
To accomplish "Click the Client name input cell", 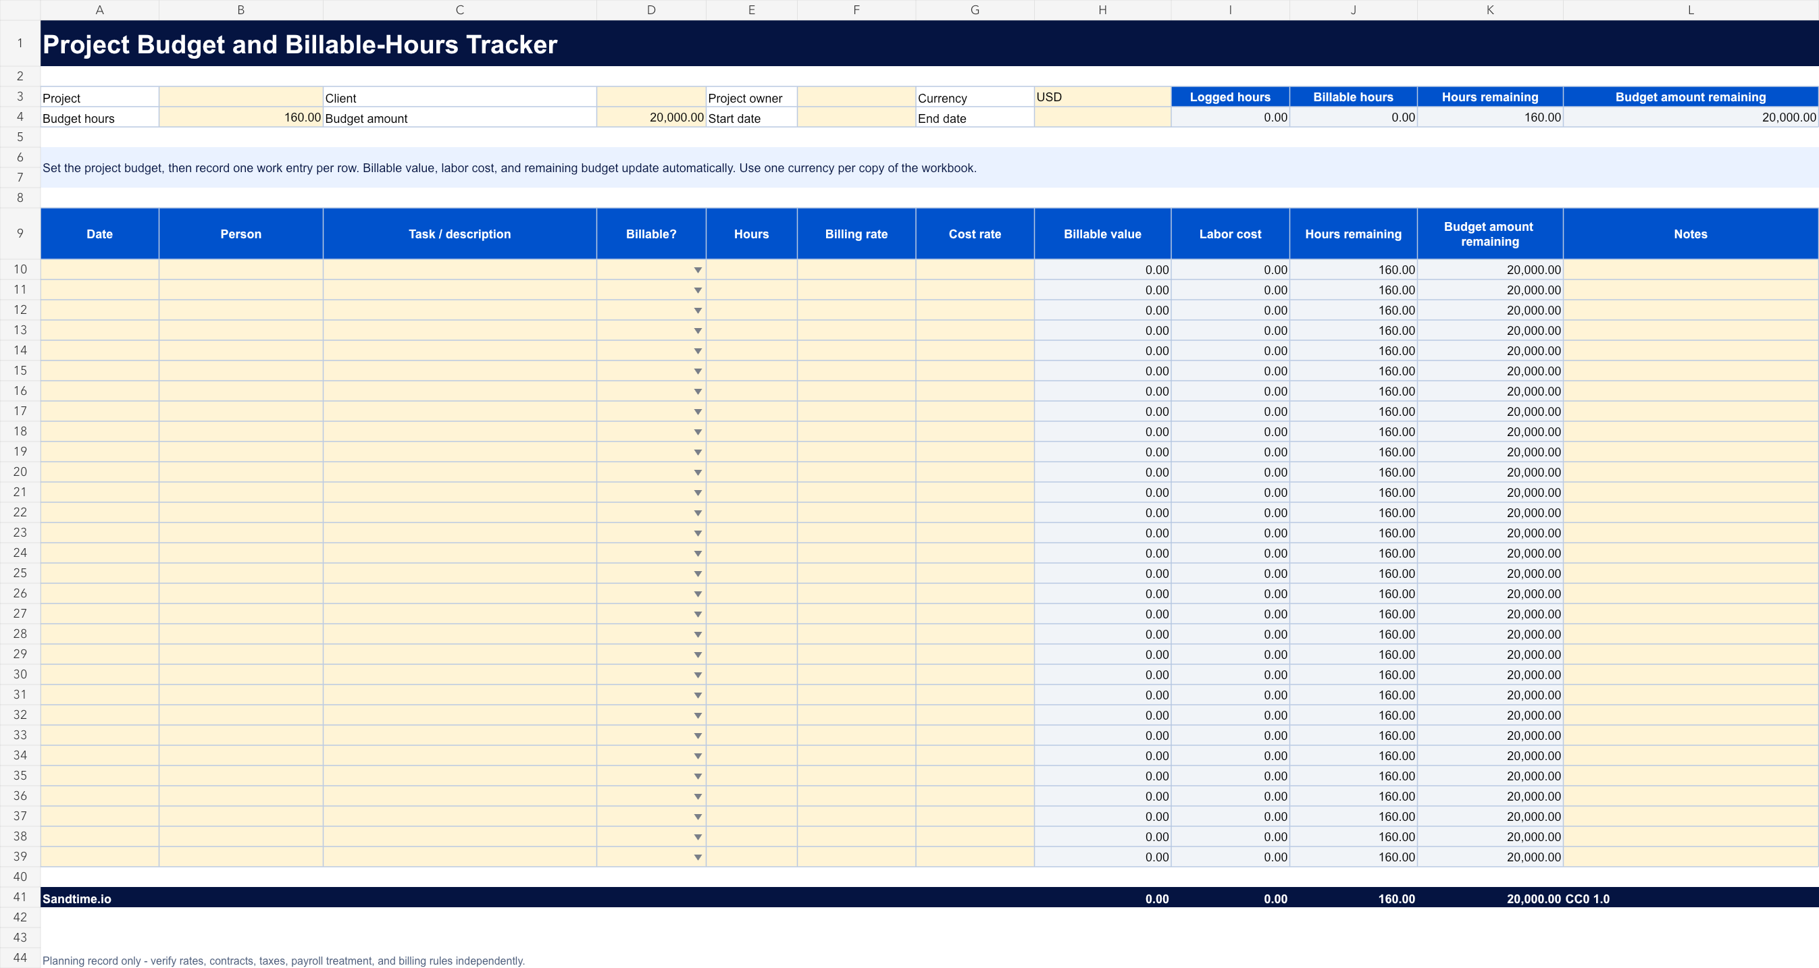I will (x=651, y=97).
